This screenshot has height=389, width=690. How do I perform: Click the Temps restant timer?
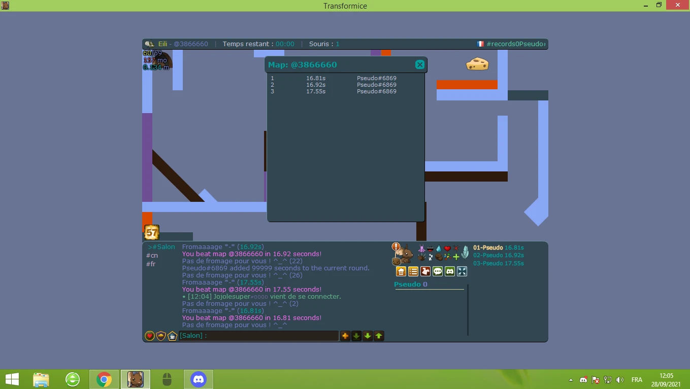[x=258, y=44]
